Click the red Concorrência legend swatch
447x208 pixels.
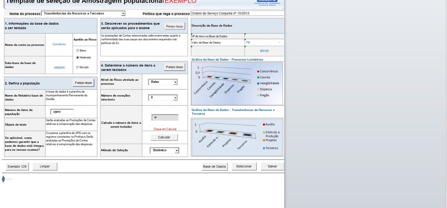259,71
